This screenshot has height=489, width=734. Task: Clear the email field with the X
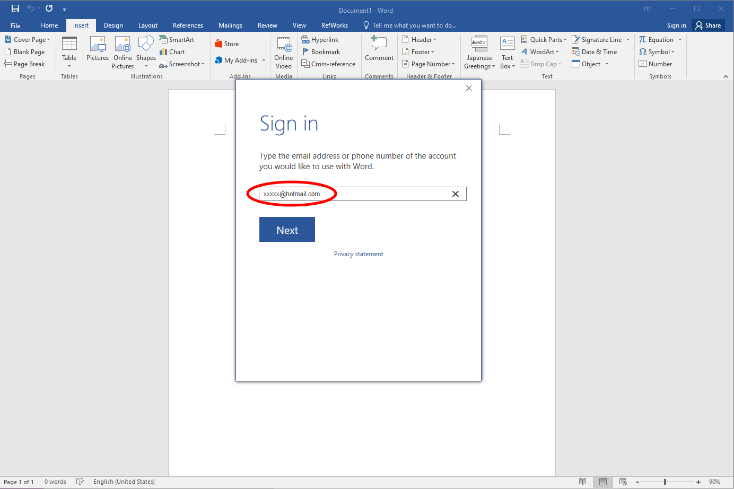(455, 194)
